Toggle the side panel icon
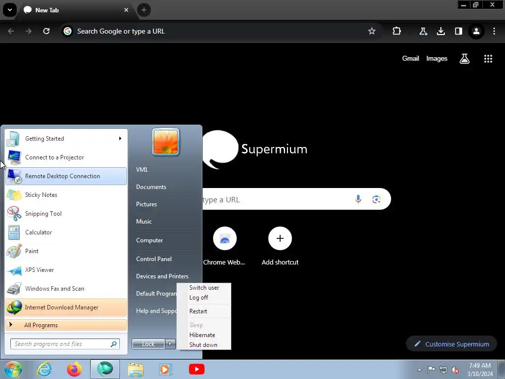Image resolution: width=505 pixels, height=379 pixels. pos(458,31)
